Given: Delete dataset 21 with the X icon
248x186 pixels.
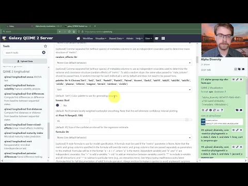Looking at the screenshot, I should click(241, 80).
